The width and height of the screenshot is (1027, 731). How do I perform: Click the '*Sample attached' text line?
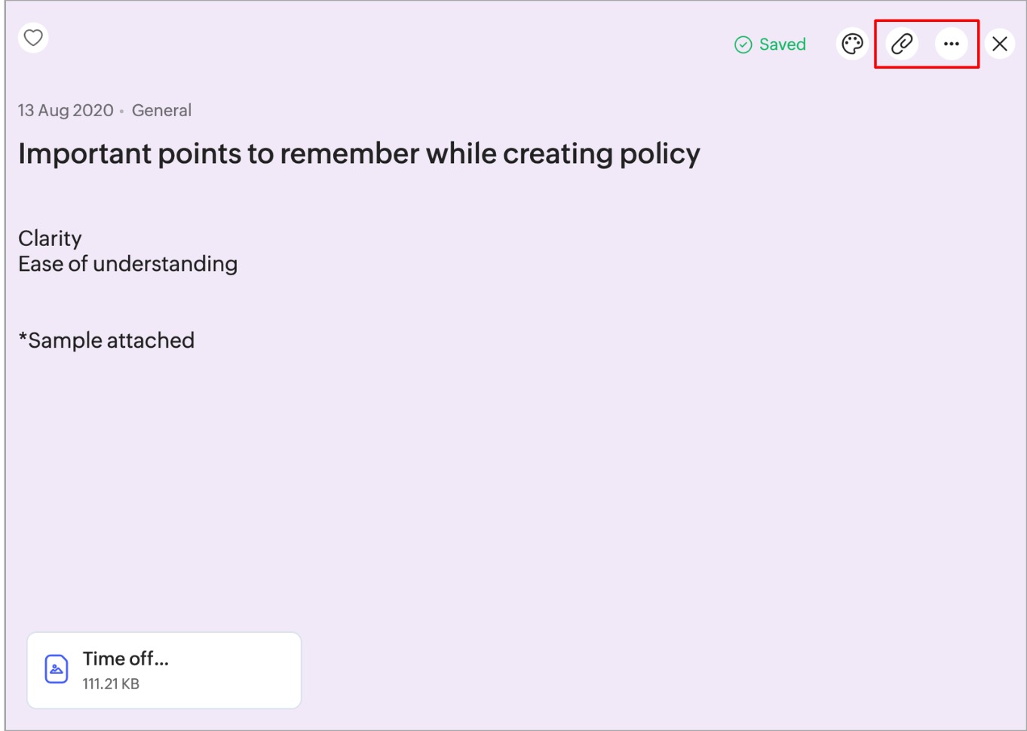pyautogui.click(x=106, y=340)
